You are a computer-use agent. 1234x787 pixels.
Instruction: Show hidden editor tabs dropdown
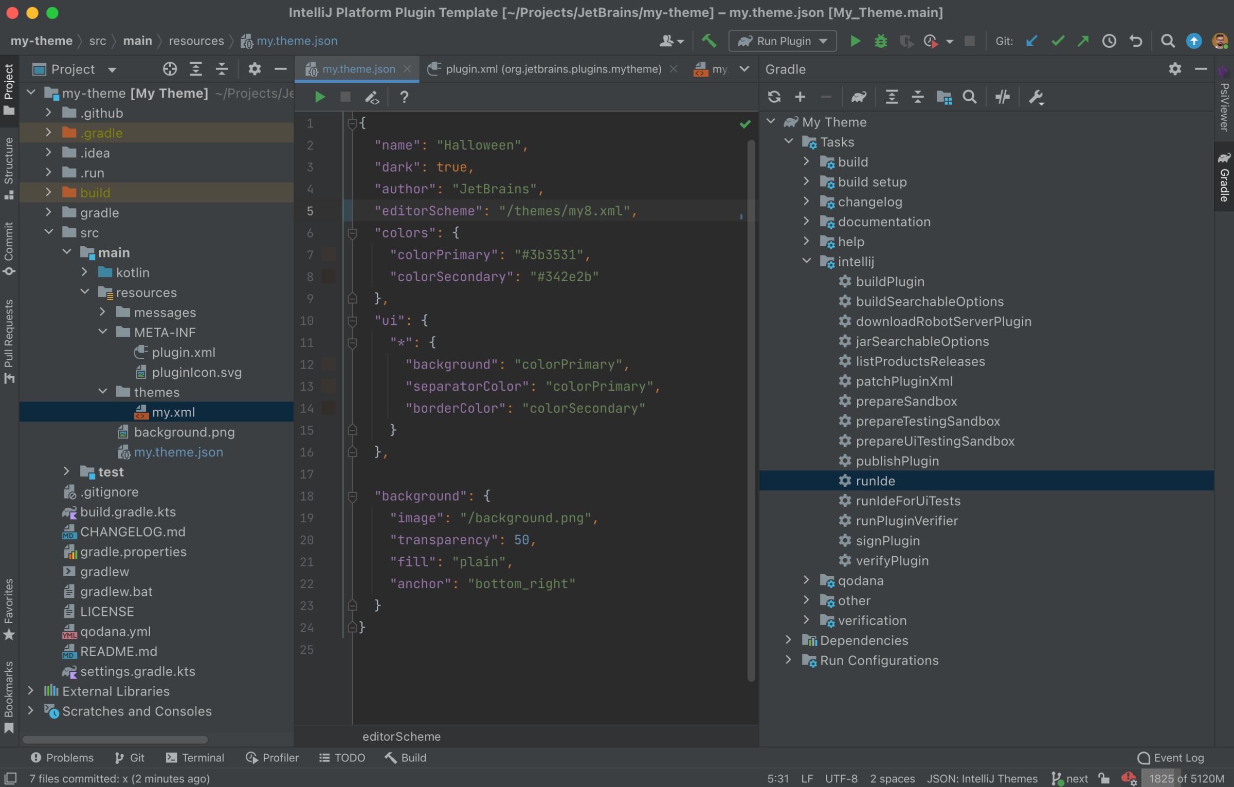pos(744,69)
